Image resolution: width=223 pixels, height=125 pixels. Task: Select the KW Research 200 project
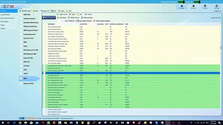[30, 54]
